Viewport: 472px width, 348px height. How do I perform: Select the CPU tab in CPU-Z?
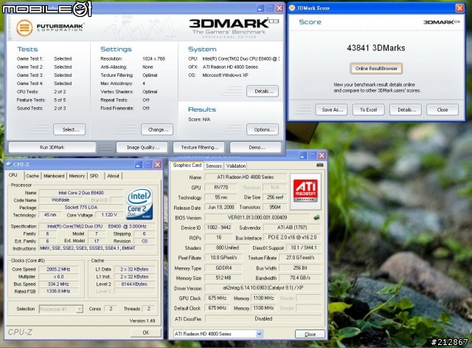coord(13,175)
